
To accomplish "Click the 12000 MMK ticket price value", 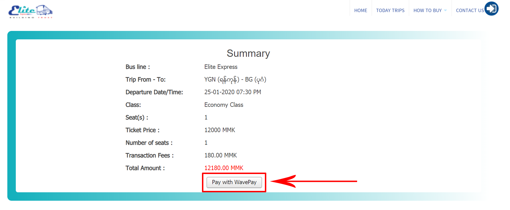I will point(219,130).
